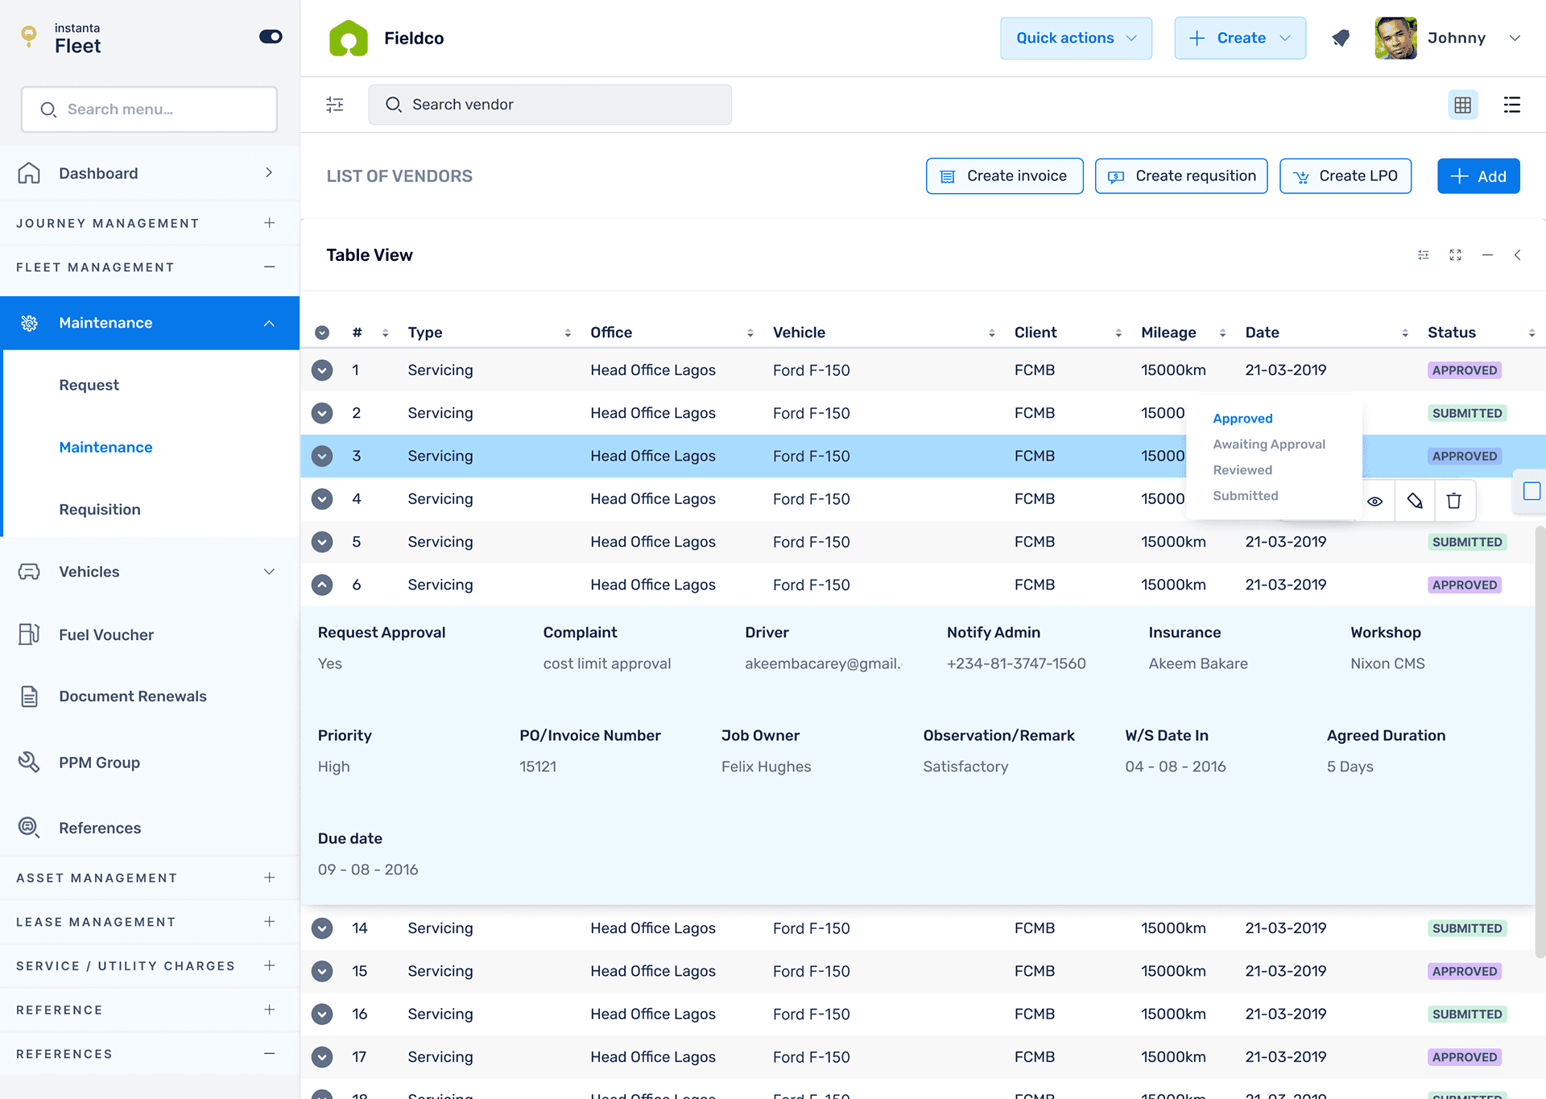Screen dimensions: 1546x1099
Task: Check the checkbox at the right edge
Action: coord(1532,491)
